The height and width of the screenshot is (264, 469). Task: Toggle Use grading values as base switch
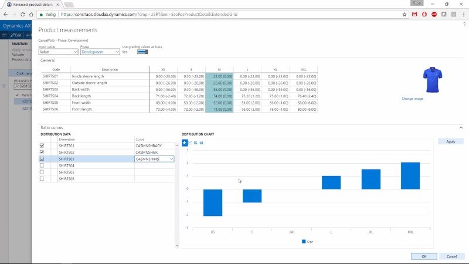point(142,52)
